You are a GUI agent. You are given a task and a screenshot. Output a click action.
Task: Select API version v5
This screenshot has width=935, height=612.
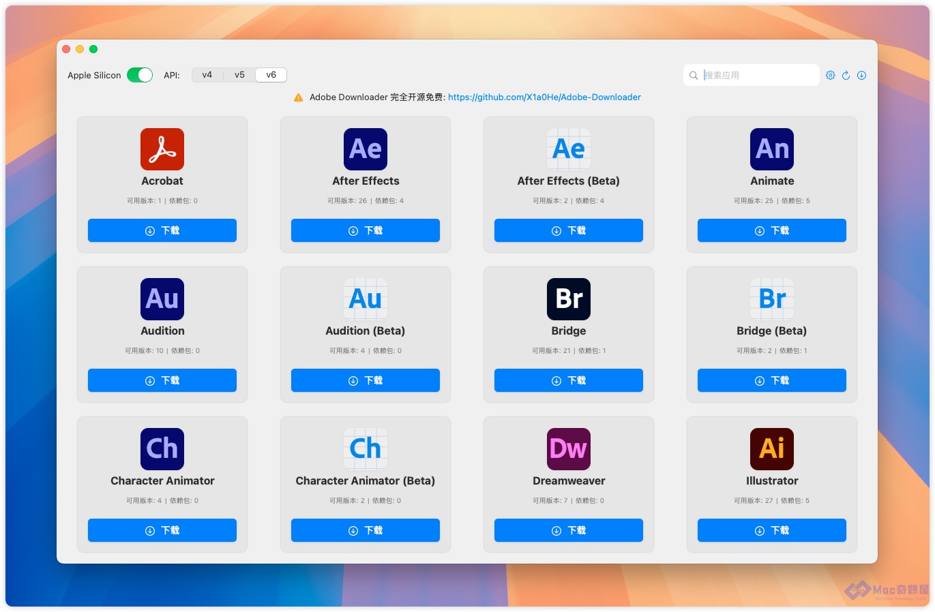(239, 75)
